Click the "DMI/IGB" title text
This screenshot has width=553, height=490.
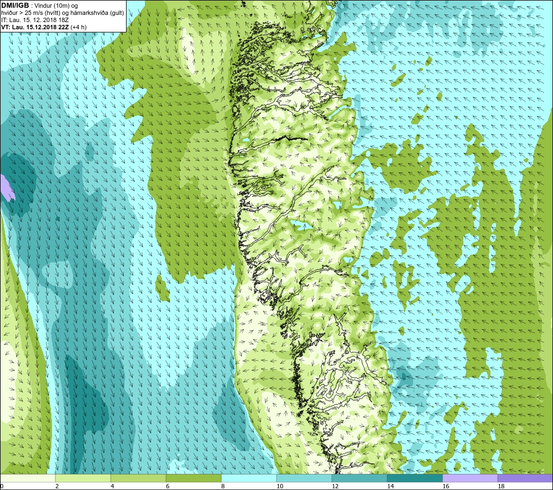coord(15,6)
